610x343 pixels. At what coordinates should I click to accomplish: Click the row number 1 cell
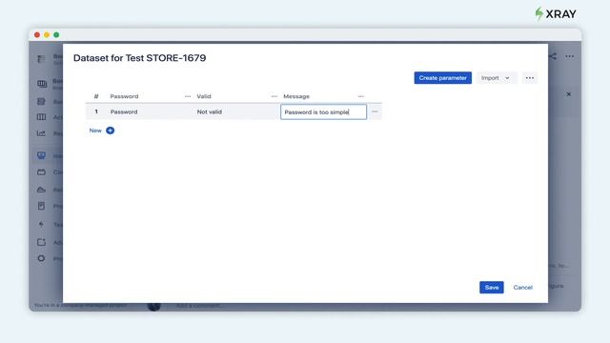96,111
